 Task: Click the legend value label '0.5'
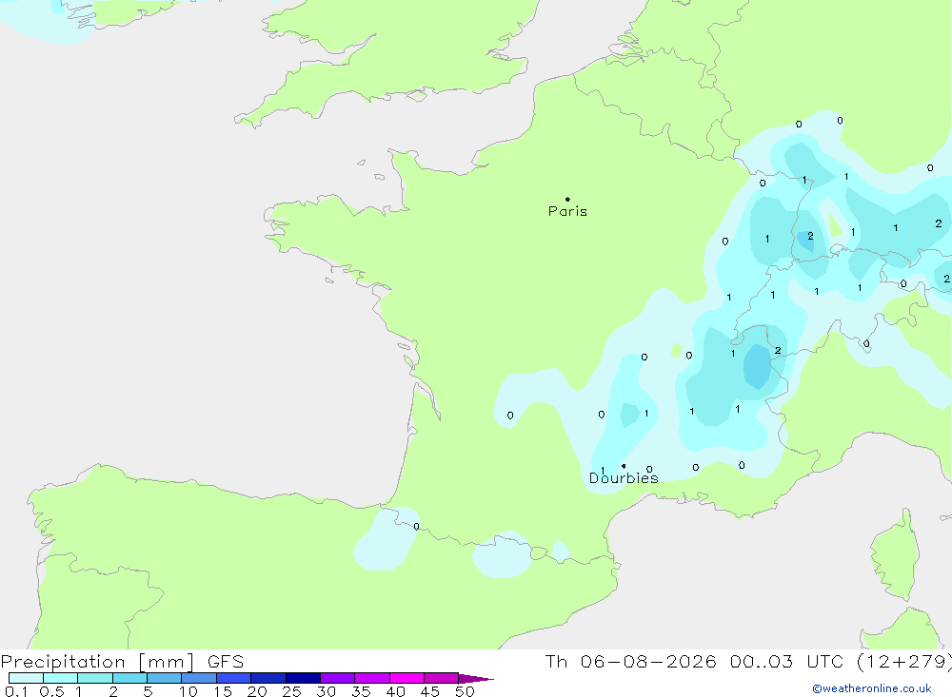click(x=51, y=691)
